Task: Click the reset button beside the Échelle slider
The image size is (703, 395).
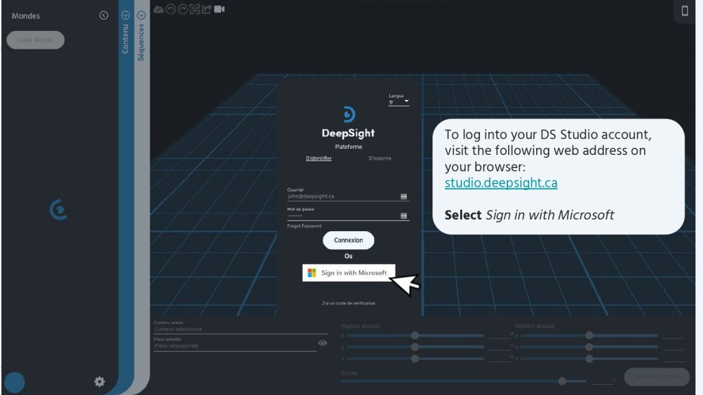Action: [x=657, y=376]
